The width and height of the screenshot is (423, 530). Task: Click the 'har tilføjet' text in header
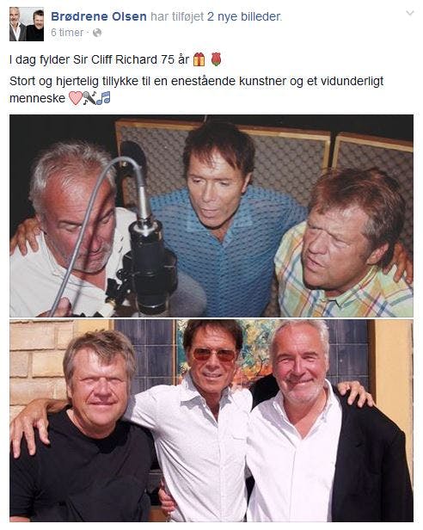[177, 16]
